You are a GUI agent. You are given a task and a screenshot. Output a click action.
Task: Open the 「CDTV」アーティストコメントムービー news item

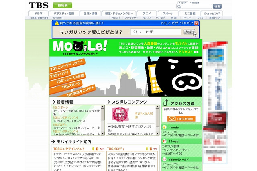pyautogui.click(x=76, y=128)
